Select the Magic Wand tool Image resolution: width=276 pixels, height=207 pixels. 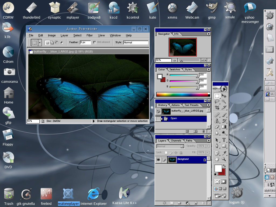point(224,102)
